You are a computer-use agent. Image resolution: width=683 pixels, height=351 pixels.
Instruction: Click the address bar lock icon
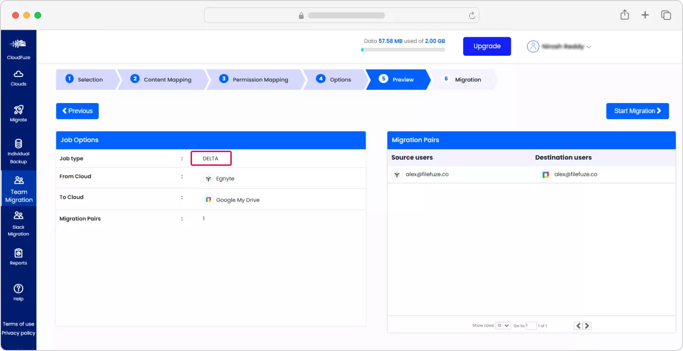[301, 16]
